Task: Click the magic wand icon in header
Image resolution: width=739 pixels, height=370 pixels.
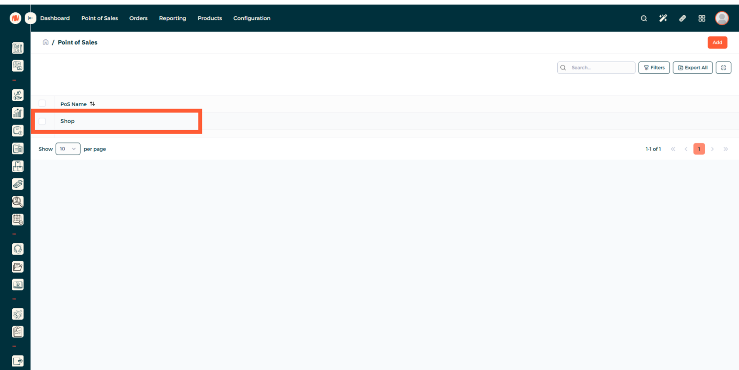Action: (663, 18)
